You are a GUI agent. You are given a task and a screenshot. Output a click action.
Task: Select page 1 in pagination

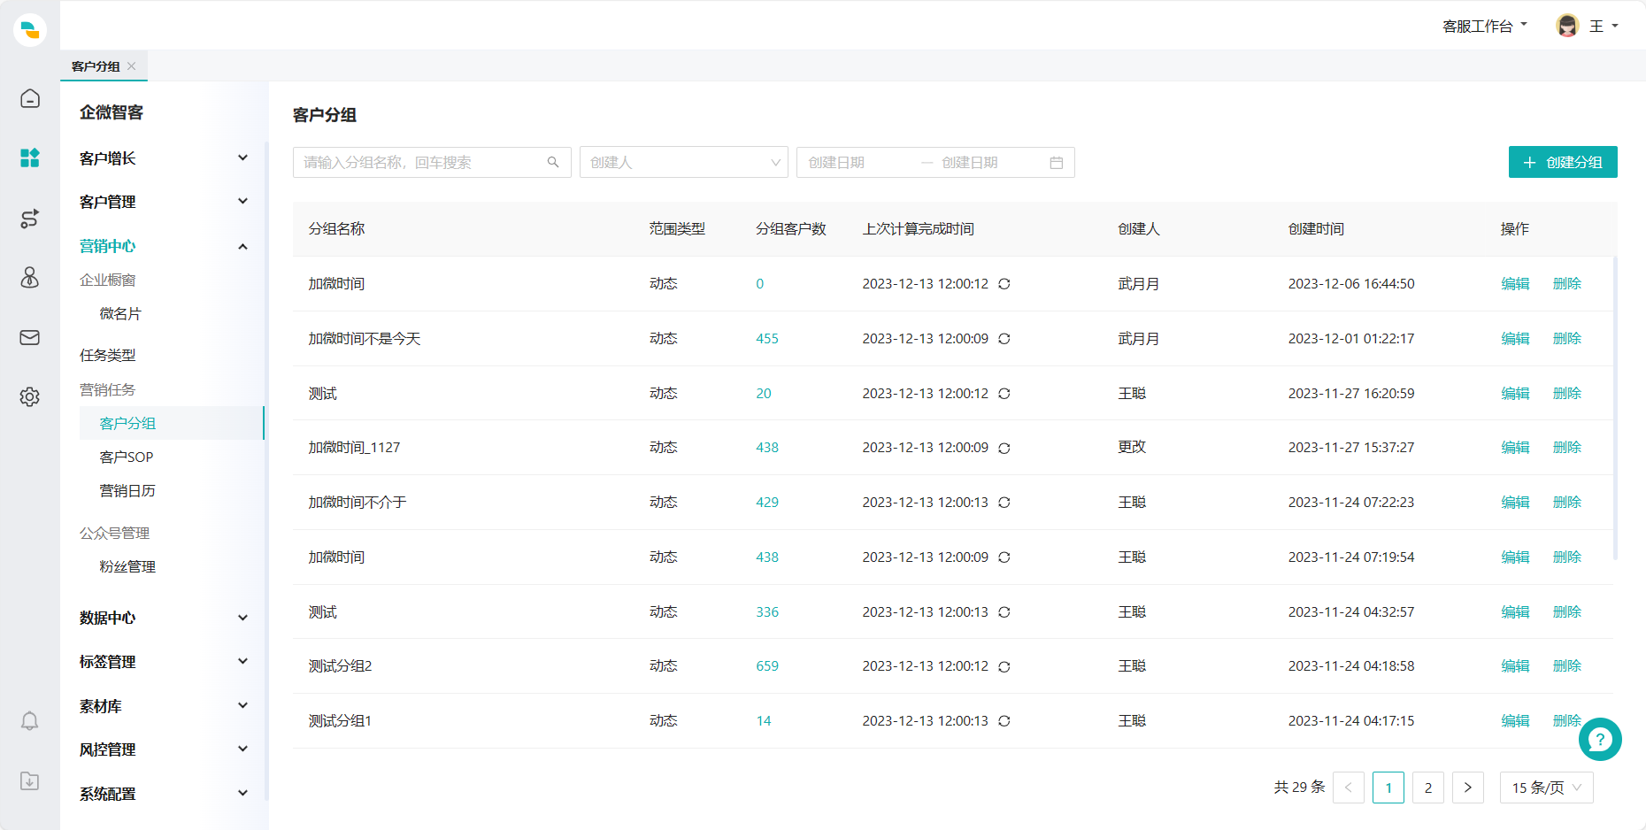1388,788
